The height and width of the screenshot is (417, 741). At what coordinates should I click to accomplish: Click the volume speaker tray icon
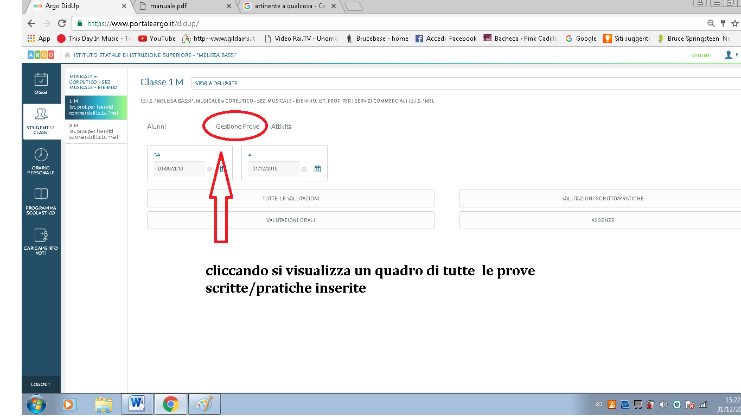point(663,405)
